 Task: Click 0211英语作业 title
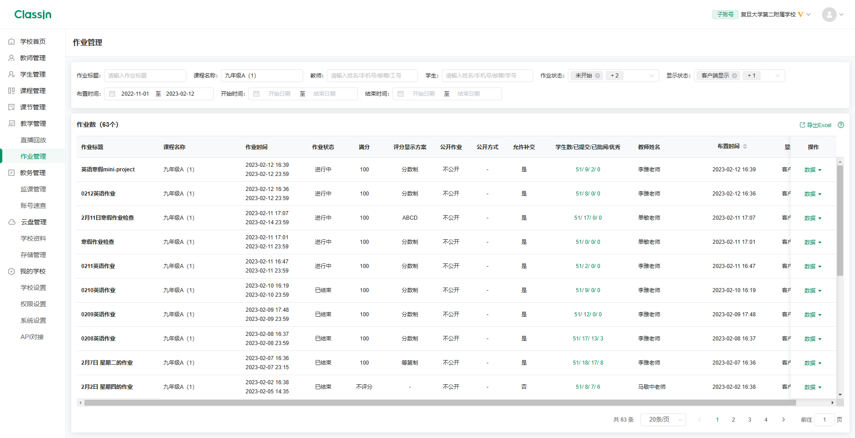pyautogui.click(x=98, y=266)
